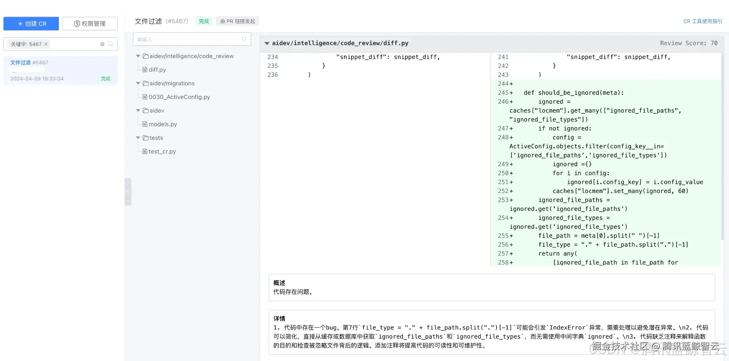Click the document icon next to models.py
Viewport: 729px width, 361px height.
(145, 124)
